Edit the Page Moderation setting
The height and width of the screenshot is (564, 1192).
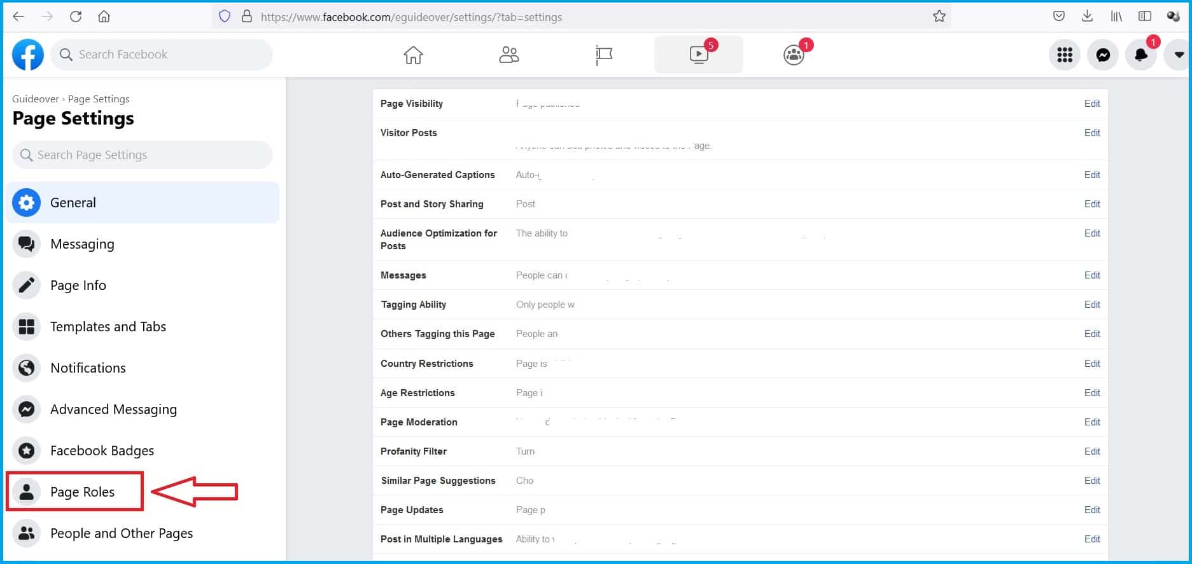(x=1092, y=422)
